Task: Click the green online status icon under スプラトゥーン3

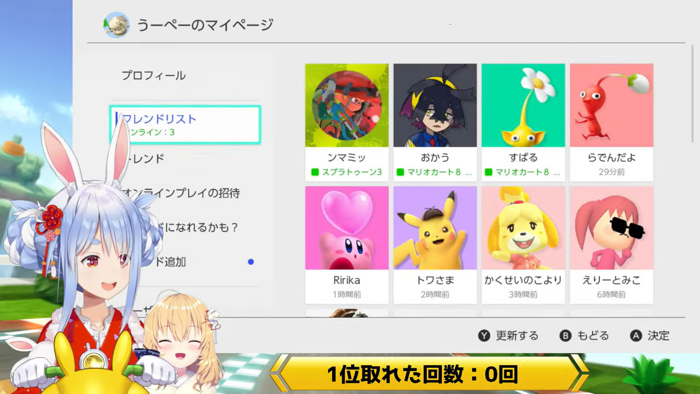Action: tap(315, 172)
